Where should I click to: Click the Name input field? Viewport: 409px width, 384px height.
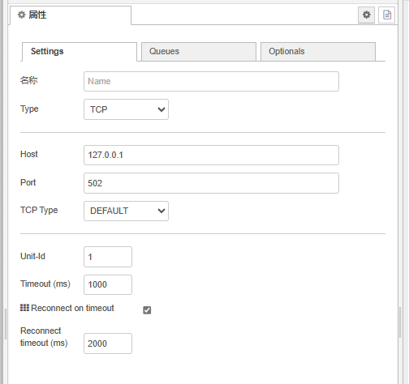pos(211,81)
